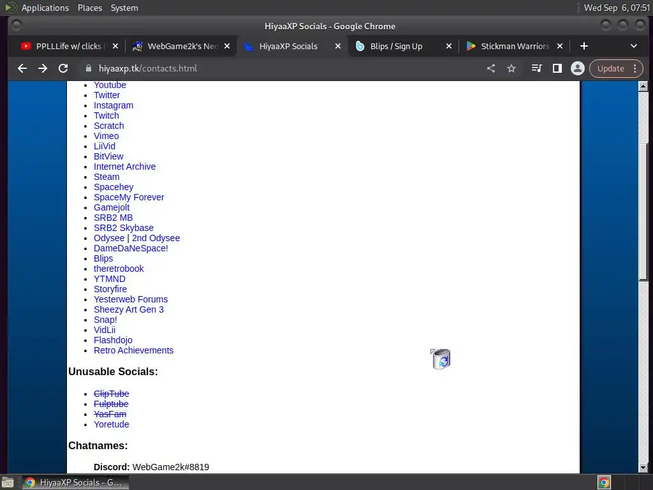This screenshot has height=490, width=653.
Task: Open the Chrome profile avatar
Action: (x=578, y=68)
